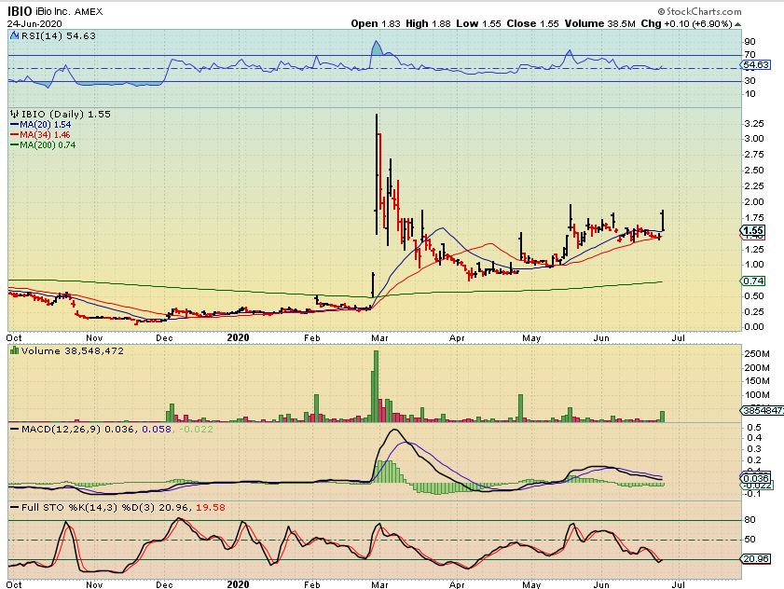Click the RSI panel icon before RSI(14)

(15, 35)
